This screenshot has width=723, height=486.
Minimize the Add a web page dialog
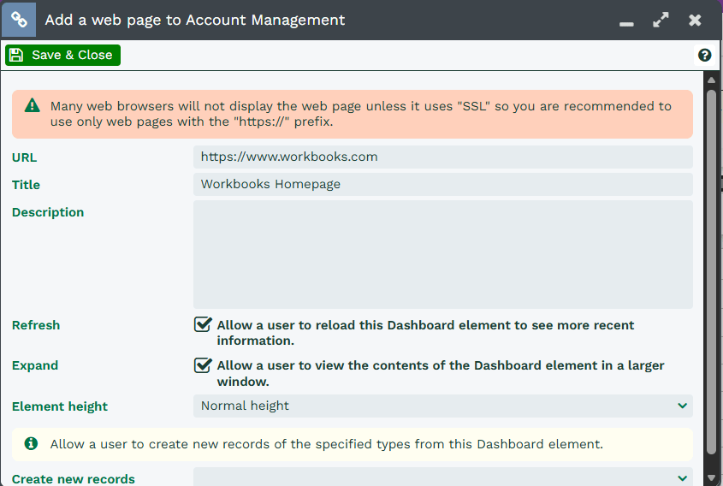click(x=626, y=21)
